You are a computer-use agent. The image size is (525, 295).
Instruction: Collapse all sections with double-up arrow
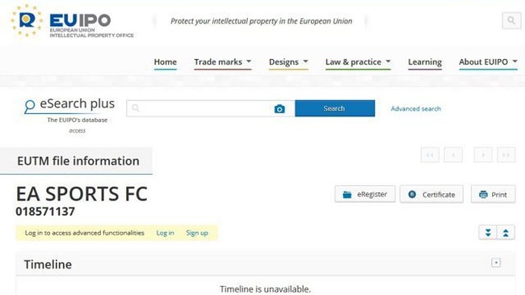pyautogui.click(x=506, y=232)
